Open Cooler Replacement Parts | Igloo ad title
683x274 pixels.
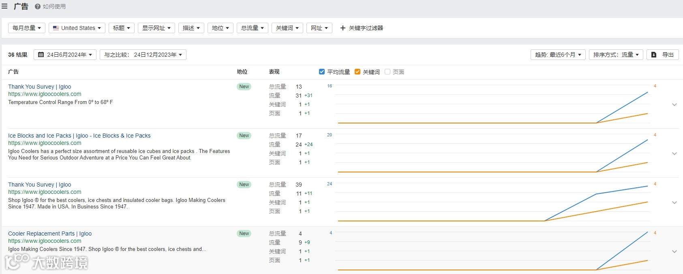tap(50, 234)
